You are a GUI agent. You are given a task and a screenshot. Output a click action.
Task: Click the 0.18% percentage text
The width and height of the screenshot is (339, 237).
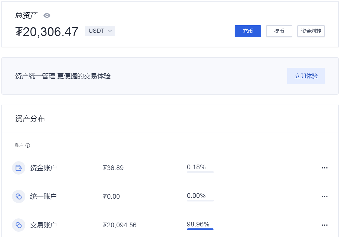click(196, 167)
